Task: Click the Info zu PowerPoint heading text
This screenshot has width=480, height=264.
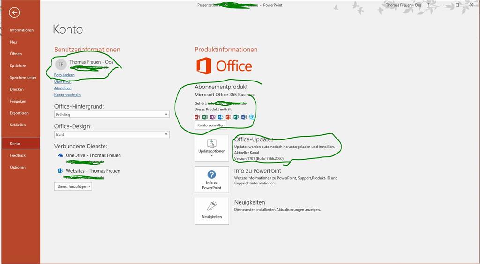Action: pyautogui.click(x=258, y=171)
